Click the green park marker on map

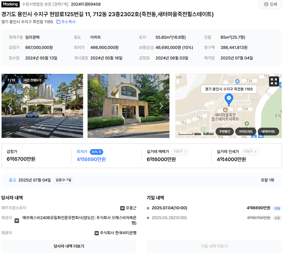point(247,123)
